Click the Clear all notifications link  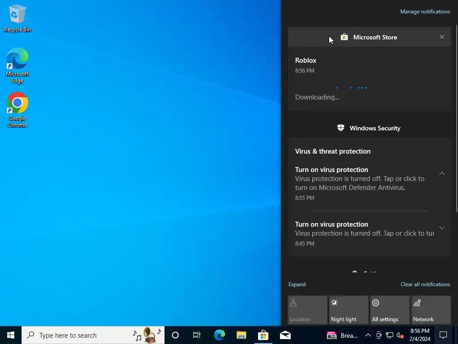tap(425, 284)
